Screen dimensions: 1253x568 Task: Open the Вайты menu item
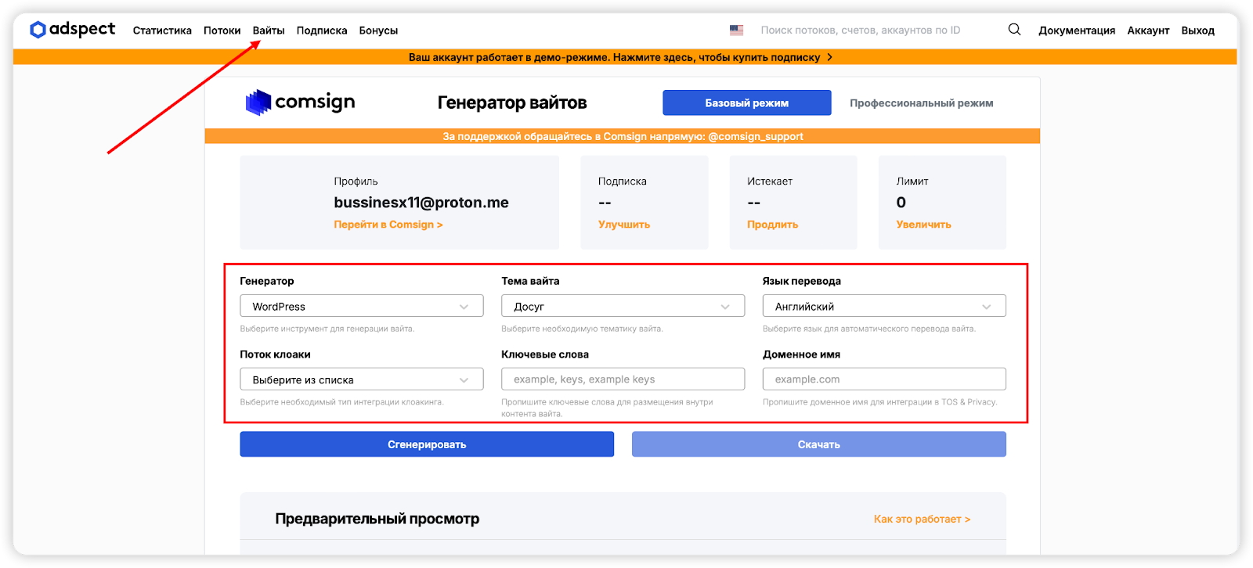pos(268,31)
